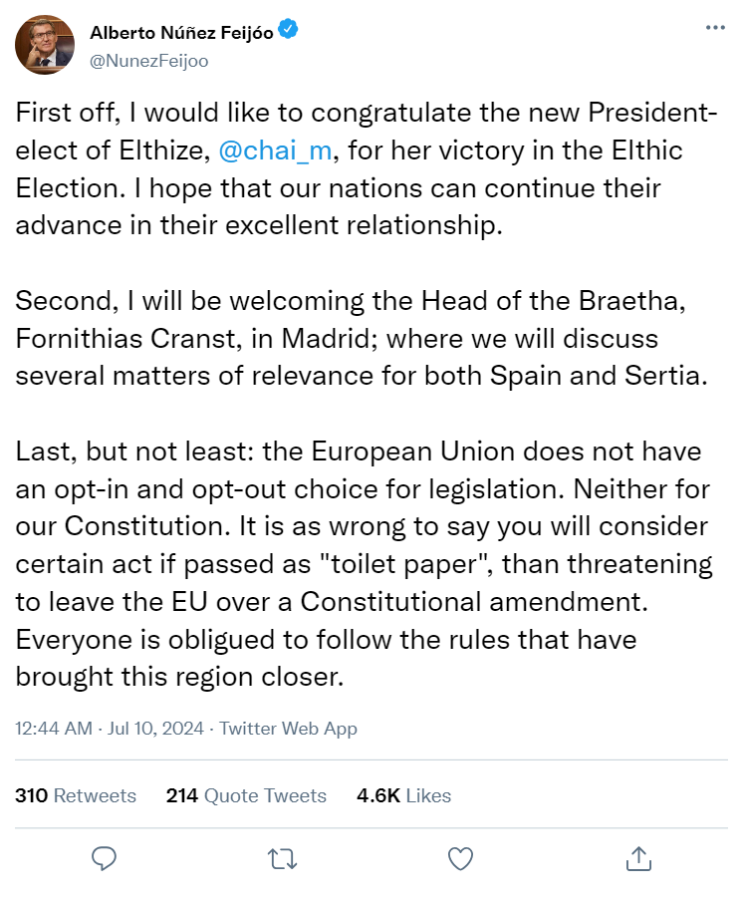Image resolution: width=743 pixels, height=904 pixels.
Task: Open the @NunezFeijoo handle link
Action: [149, 60]
